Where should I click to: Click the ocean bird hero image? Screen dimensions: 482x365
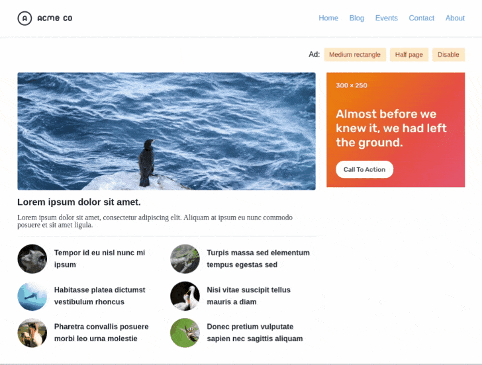(x=166, y=131)
